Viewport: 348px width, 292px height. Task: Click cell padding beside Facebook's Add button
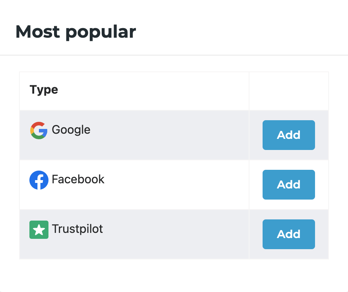(x=255, y=184)
